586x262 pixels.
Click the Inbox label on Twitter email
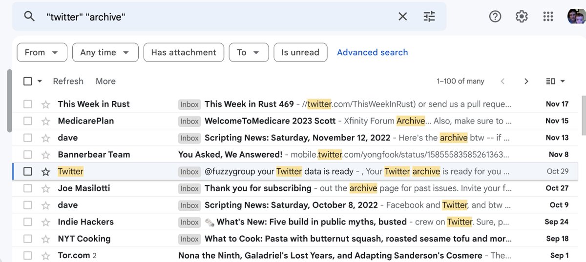coord(189,172)
